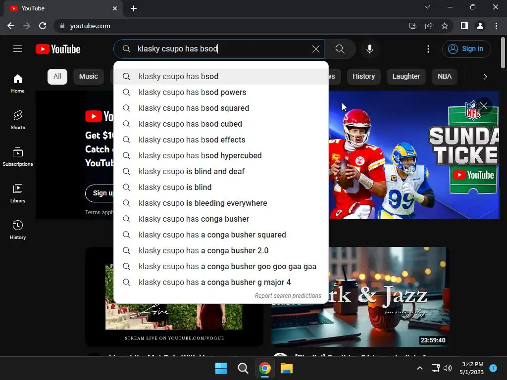Share this page via address bar icon
Image resolution: width=507 pixels, height=380 pixels.
[x=429, y=26]
